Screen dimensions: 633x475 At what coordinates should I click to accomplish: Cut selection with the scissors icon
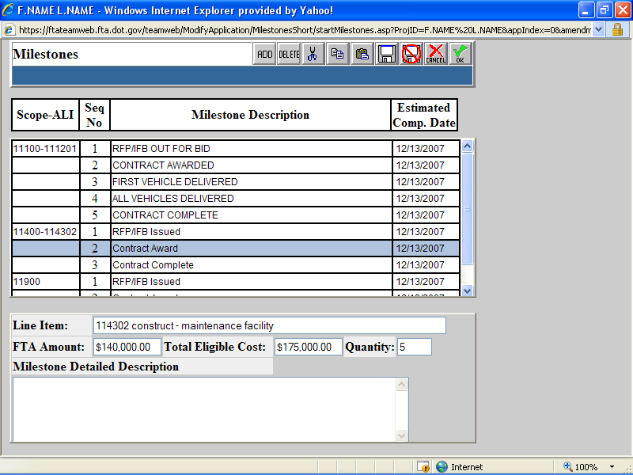313,55
